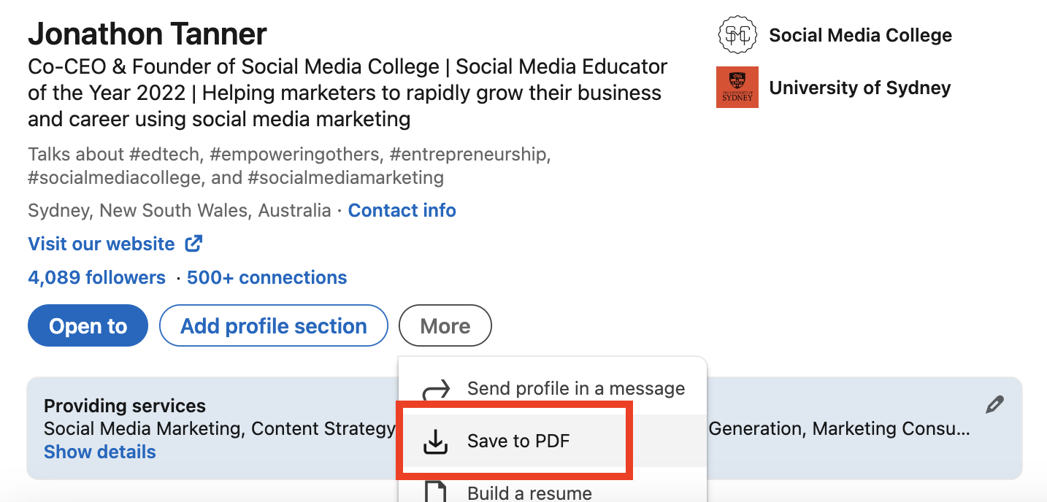Select the University of Sydney crest logo
The width and height of the screenshot is (1047, 502).
coord(737,87)
